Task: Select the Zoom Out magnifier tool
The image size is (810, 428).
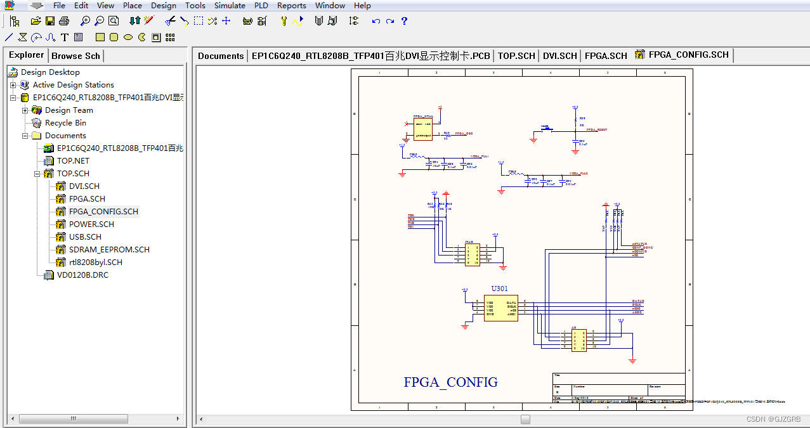Action: click(98, 20)
